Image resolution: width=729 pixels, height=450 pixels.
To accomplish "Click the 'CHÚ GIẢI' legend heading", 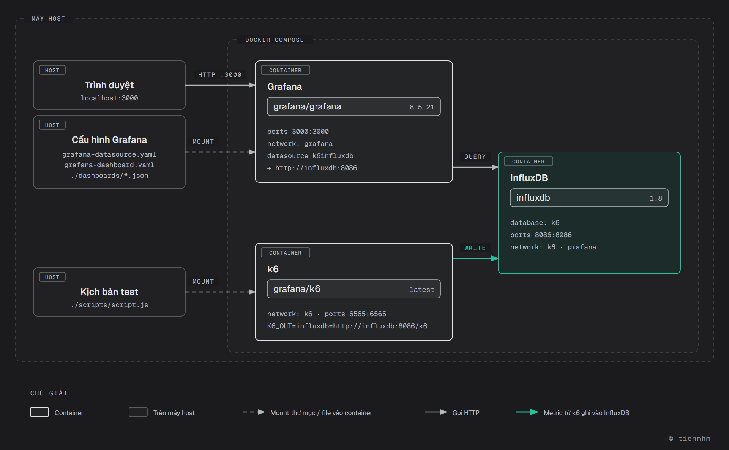I will tap(49, 393).
